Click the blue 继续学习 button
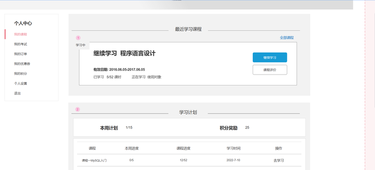The image size is (375, 170). click(x=270, y=57)
